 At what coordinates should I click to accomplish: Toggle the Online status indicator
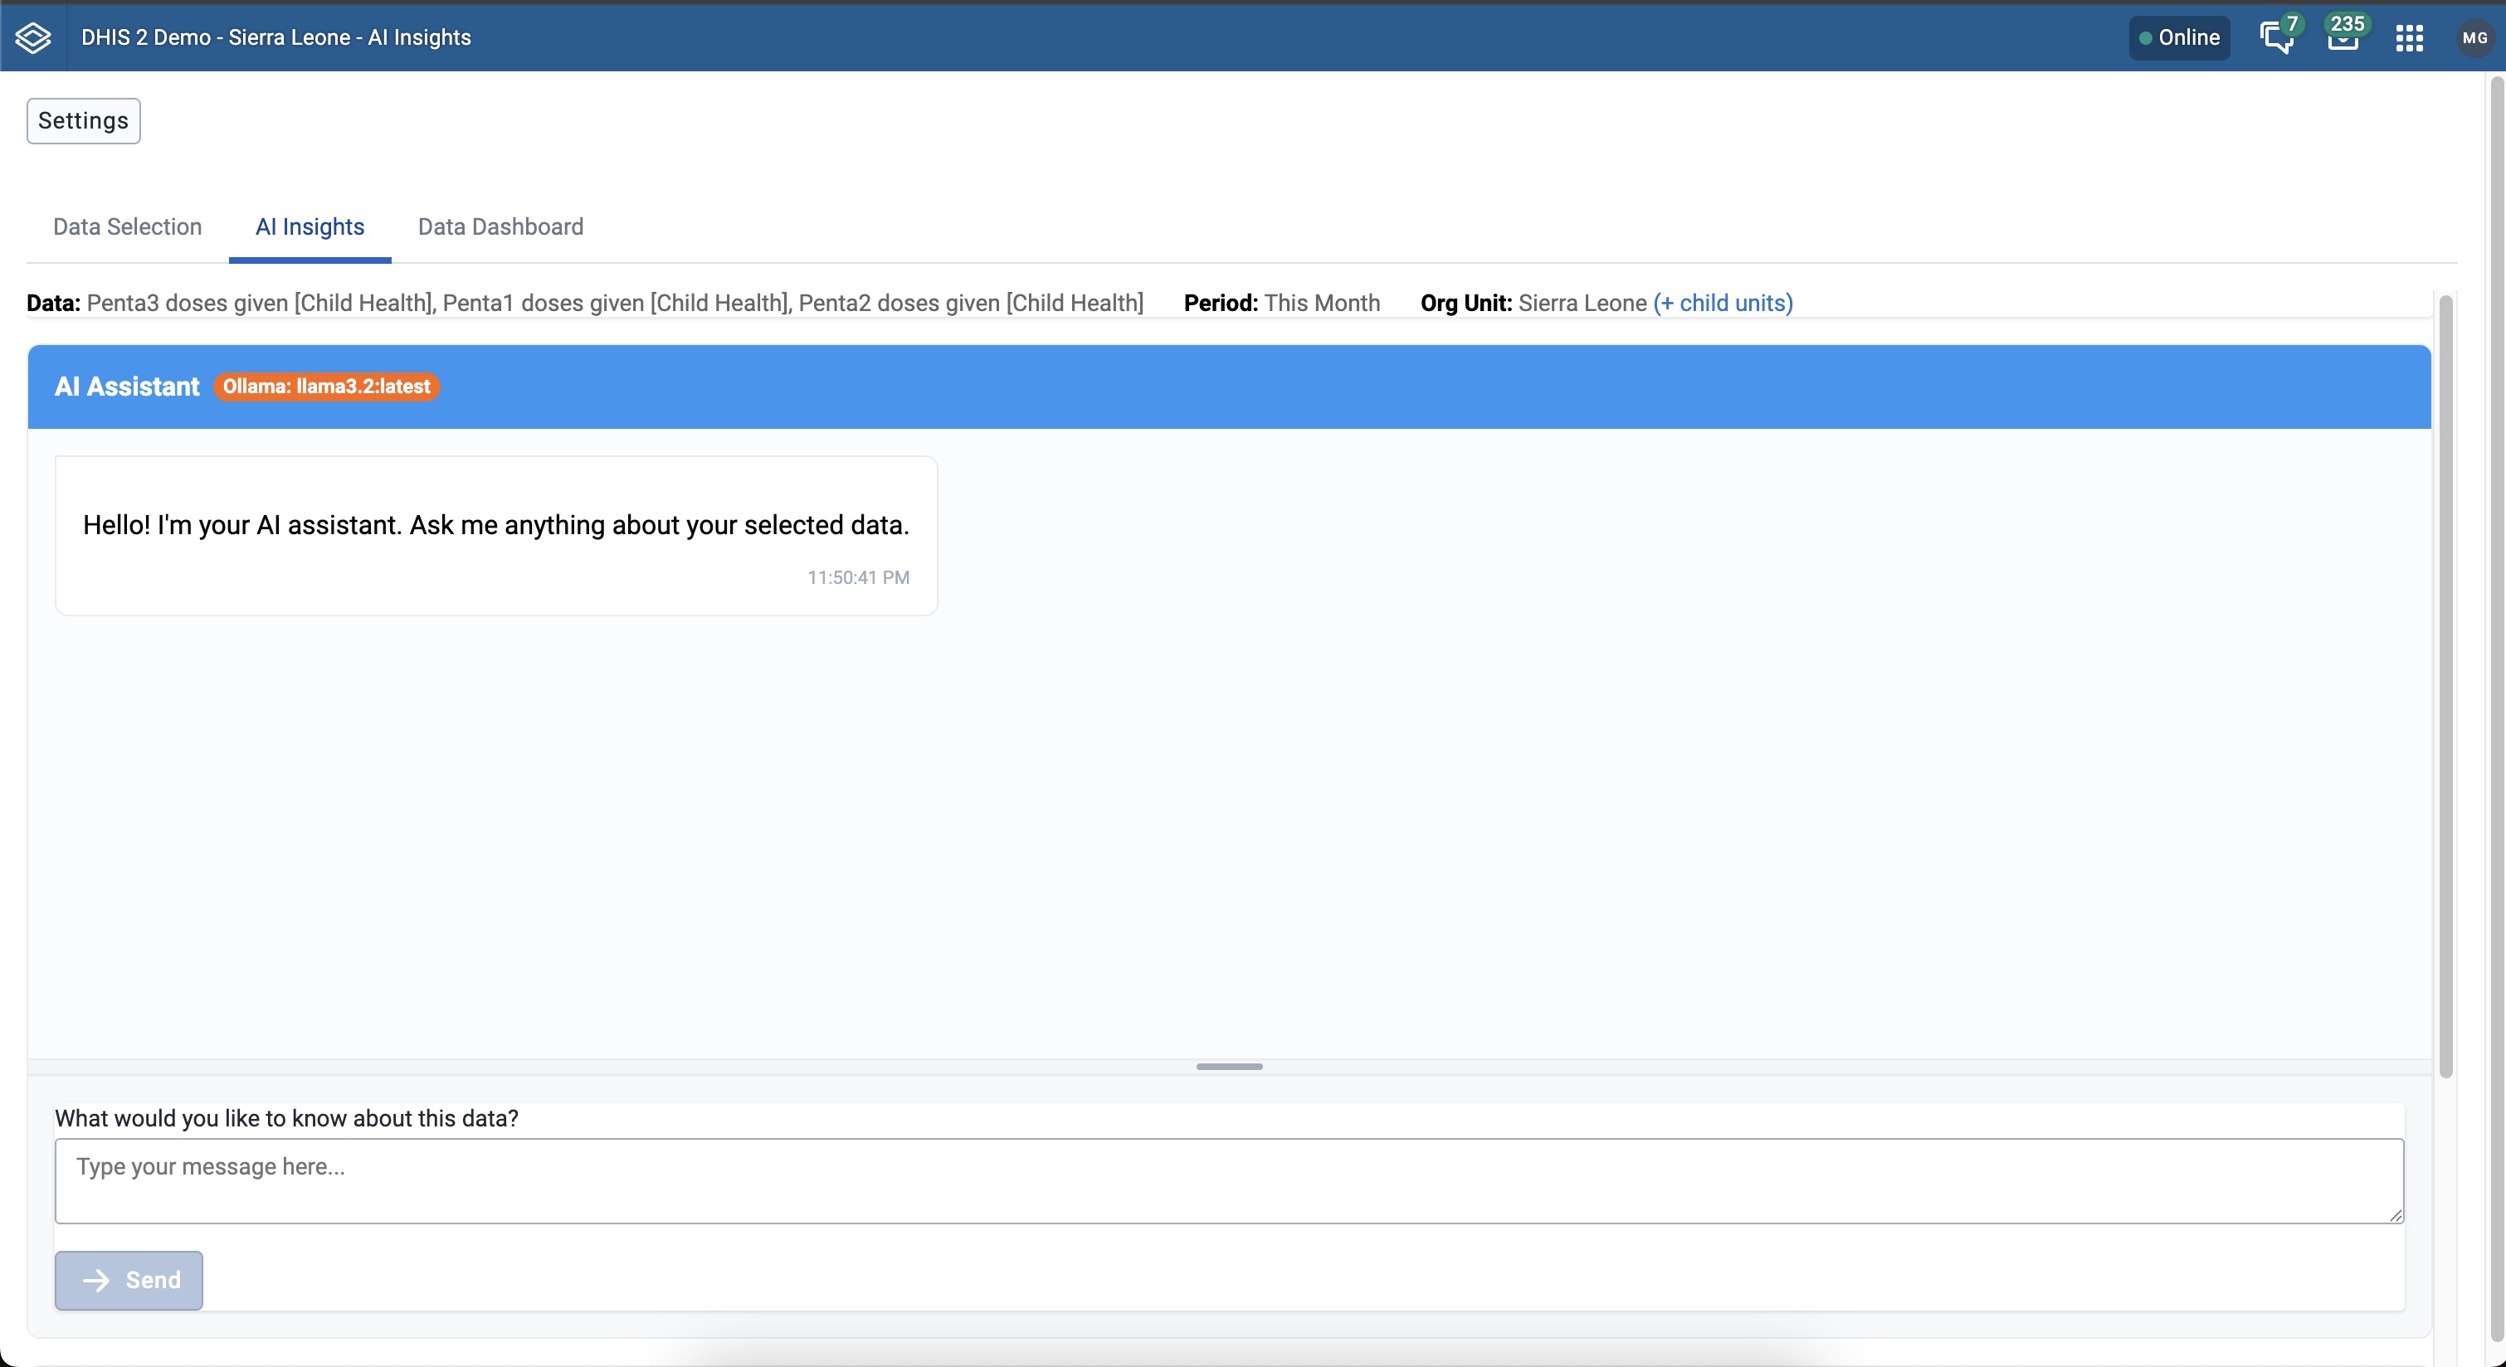click(2179, 38)
